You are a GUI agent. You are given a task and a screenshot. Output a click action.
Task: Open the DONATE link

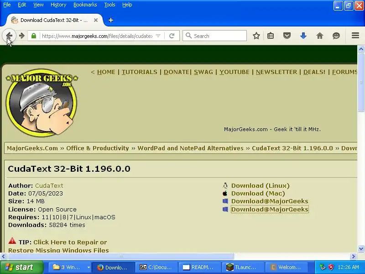tap(177, 72)
